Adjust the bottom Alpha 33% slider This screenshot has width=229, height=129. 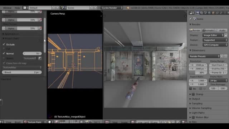pyautogui.click(x=22, y=28)
